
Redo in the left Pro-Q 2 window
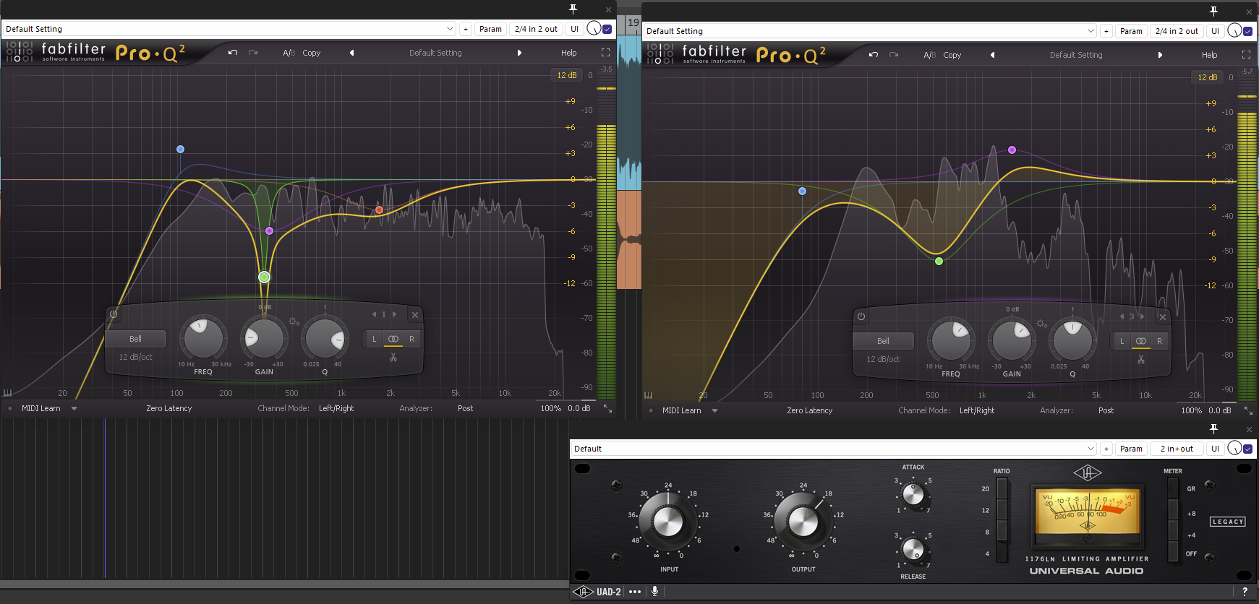tap(253, 53)
